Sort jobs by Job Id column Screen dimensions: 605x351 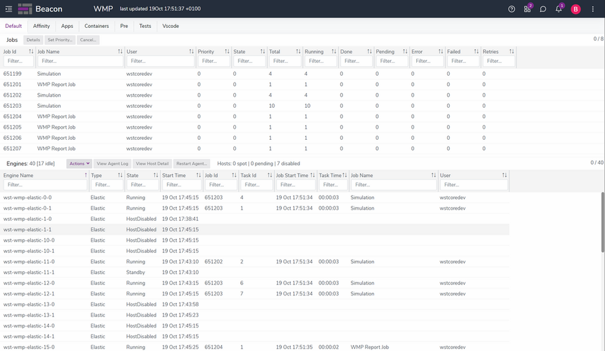tap(31, 51)
